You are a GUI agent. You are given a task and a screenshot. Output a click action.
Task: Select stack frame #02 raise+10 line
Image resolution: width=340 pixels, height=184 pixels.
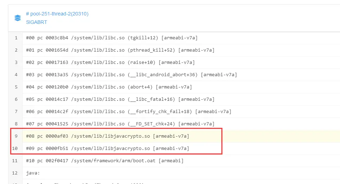click(x=111, y=63)
